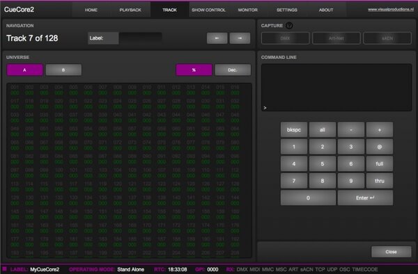Viewport: 418px width, 274px height.
Task: Go to next track with right arrow
Action: coord(240,38)
